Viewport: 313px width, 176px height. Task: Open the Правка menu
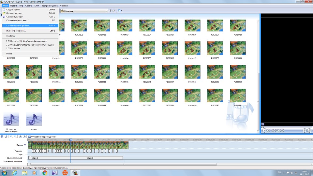(x=14, y=6)
